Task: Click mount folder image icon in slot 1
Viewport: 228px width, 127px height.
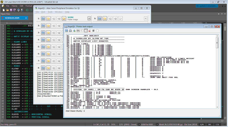Action: 64,19
